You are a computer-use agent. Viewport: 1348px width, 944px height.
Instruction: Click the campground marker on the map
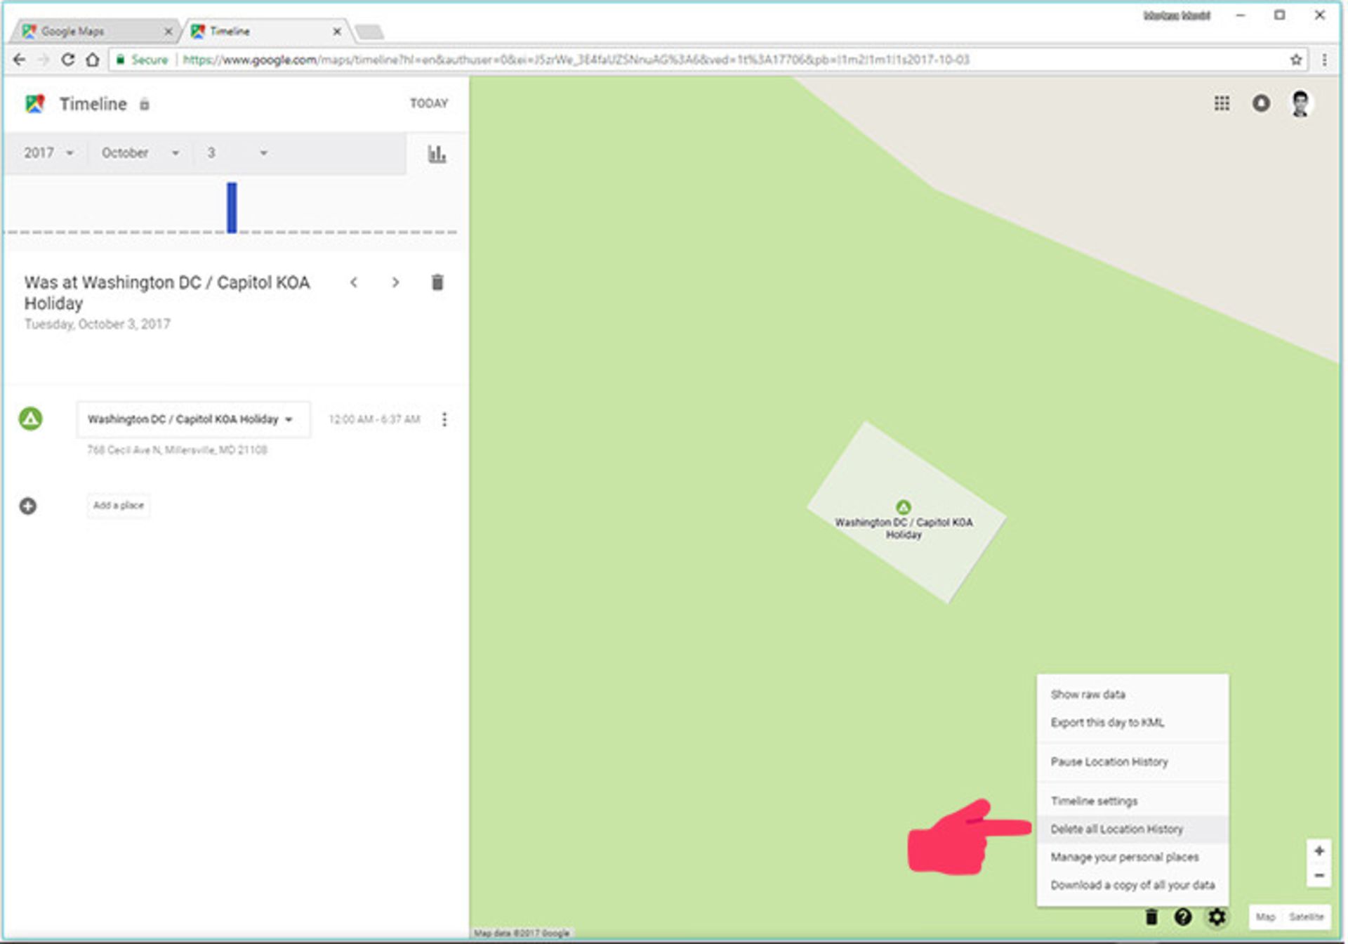pos(904,506)
